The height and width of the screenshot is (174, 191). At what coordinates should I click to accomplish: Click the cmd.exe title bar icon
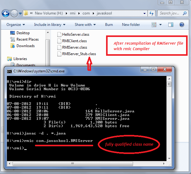pyautogui.click(x=10, y=71)
